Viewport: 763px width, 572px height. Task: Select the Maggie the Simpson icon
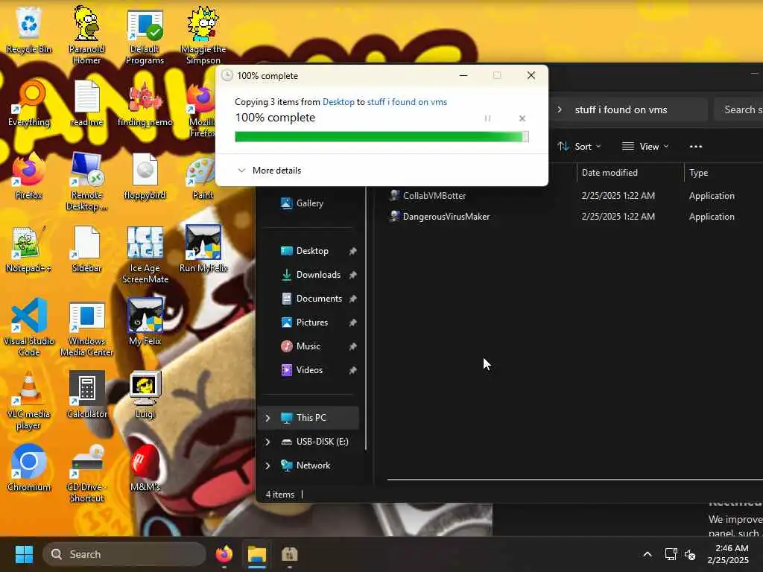pyautogui.click(x=203, y=35)
